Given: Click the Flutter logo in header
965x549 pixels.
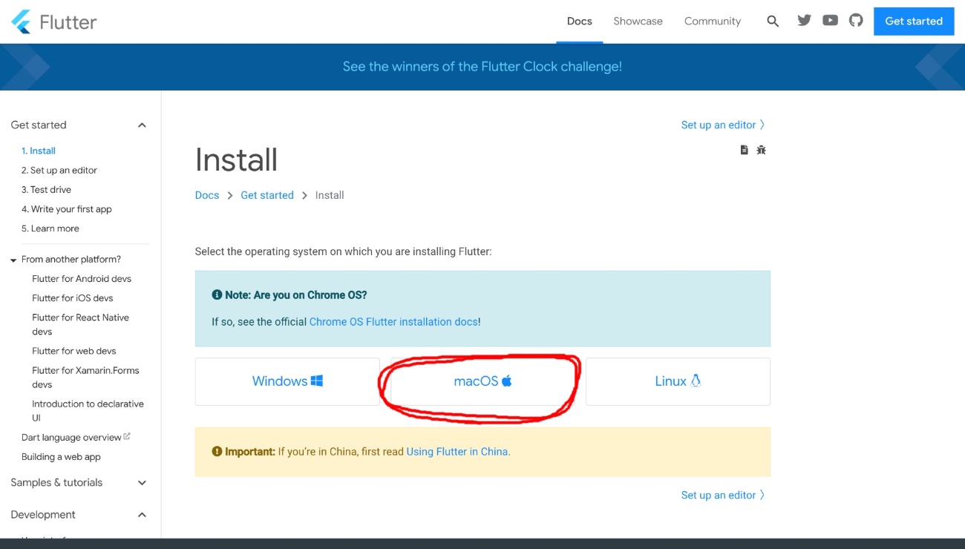Looking at the screenshot, I should [x=53, y=22].
